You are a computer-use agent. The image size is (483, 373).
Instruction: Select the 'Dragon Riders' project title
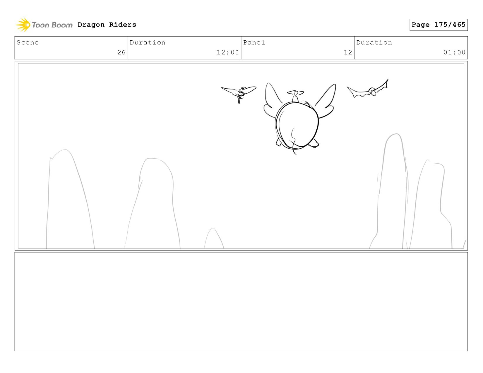(x=107, y=25)
